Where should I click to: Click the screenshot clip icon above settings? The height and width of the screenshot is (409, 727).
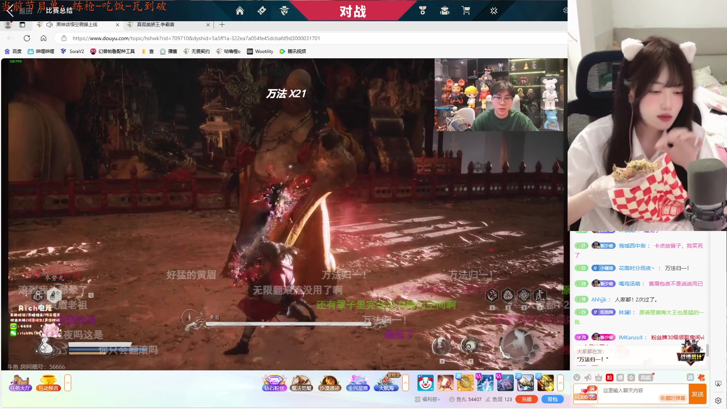click(x=718, y=384)
